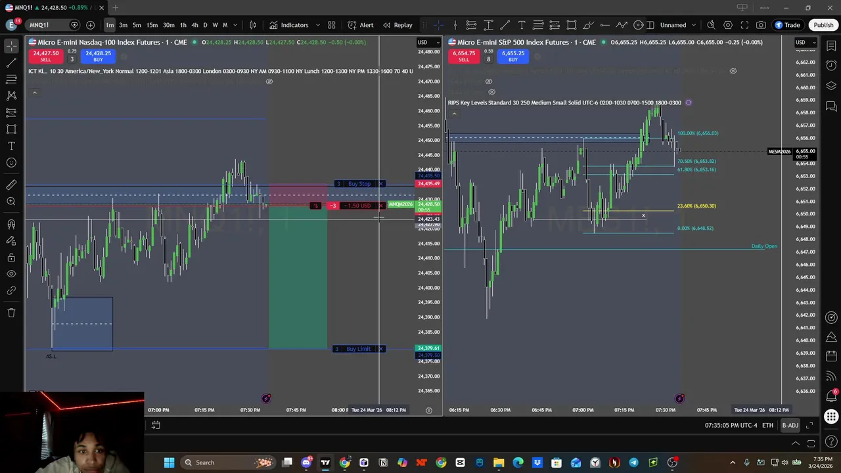Screen dimensions: 841x473
Task: Toggle stay in drawing mode
Action: (11, 241)
